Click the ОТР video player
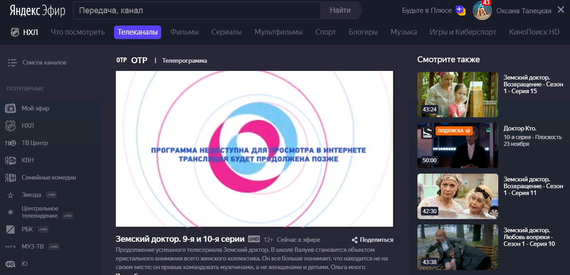 [x=255, y=149]
